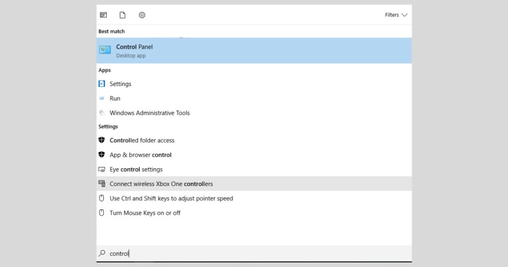Click the Windows Administrative Tools icon
Image resolution: width=508 pixels, height=267 pixels.
(102, 113)
